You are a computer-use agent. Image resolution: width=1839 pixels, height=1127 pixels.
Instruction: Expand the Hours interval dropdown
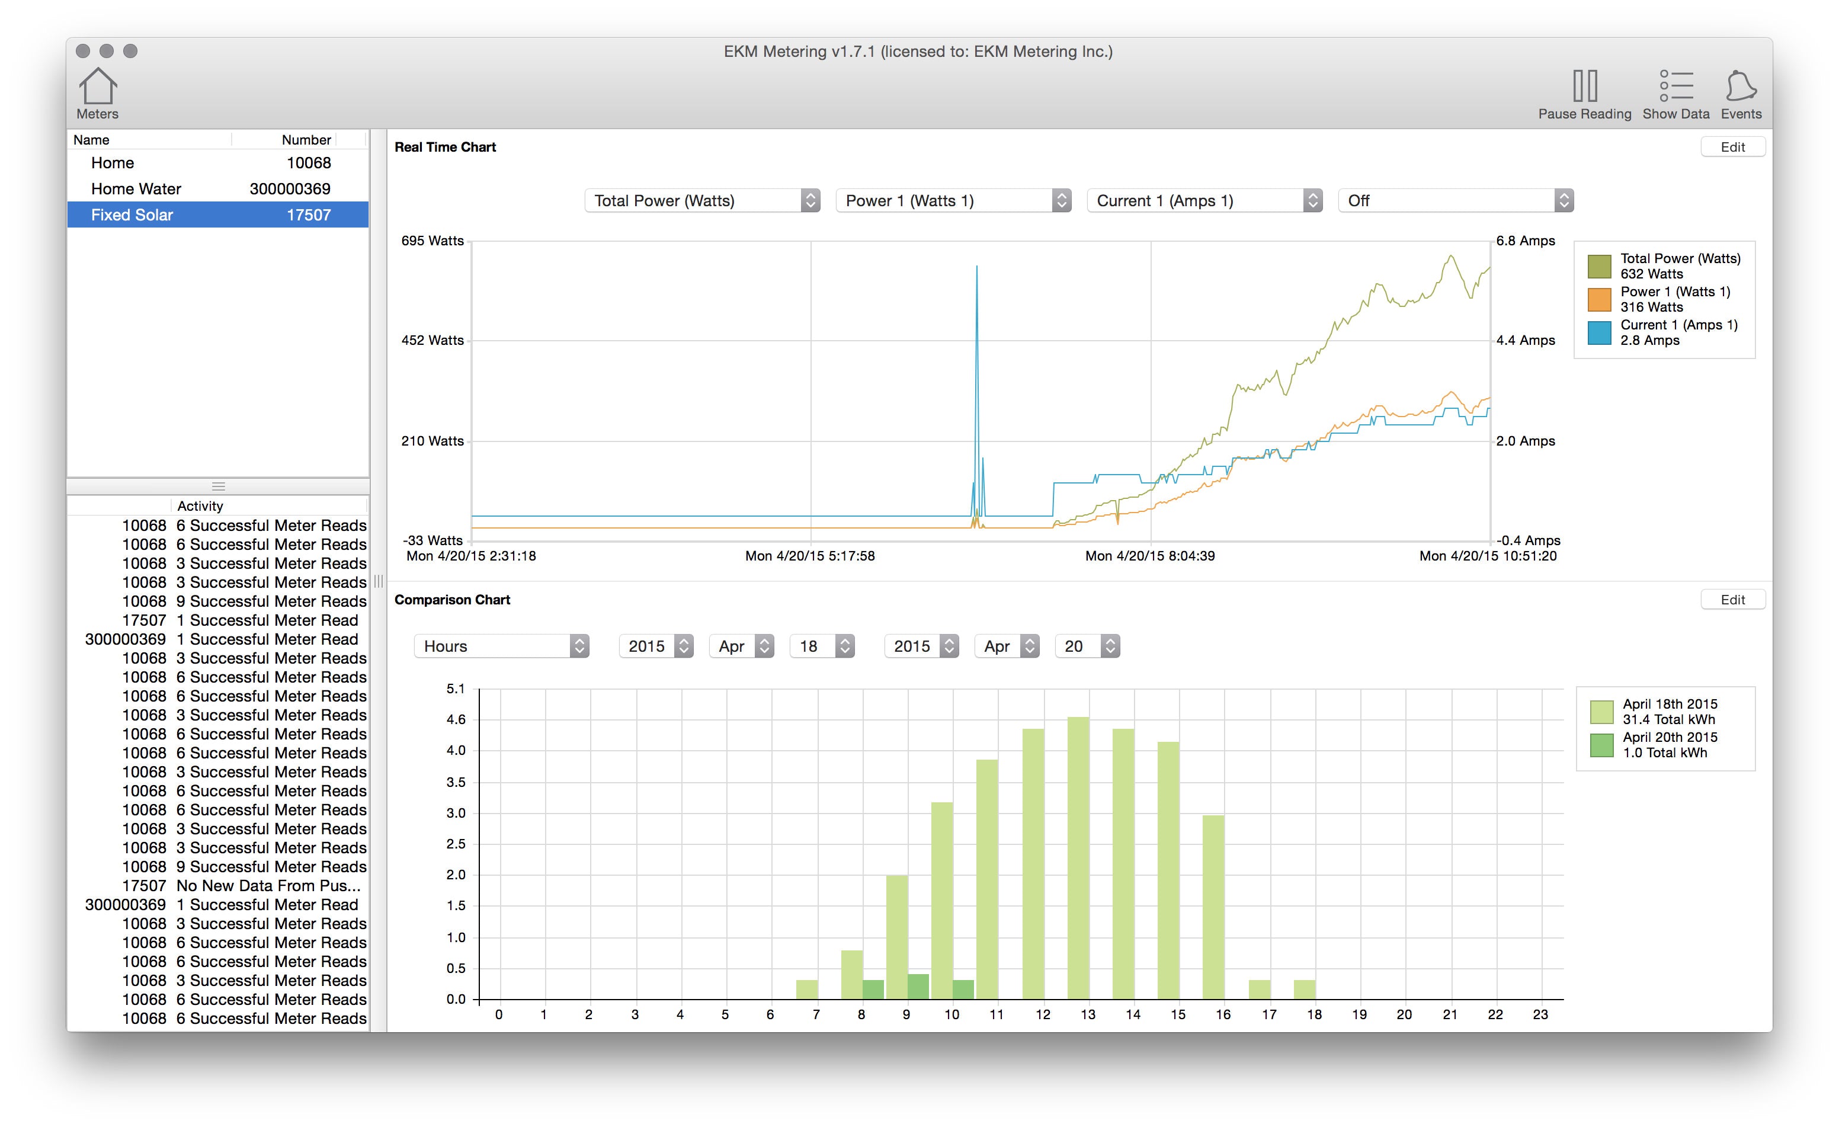coord(502,646)
